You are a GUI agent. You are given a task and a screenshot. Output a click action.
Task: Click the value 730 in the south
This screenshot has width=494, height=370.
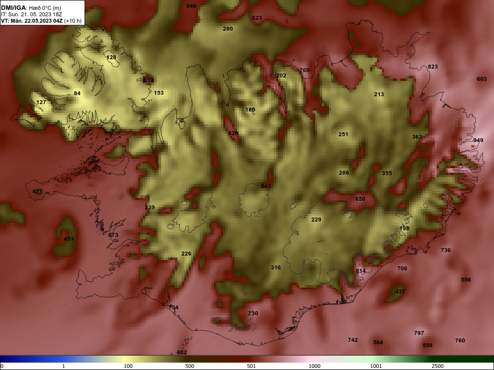tap(253, 313)
